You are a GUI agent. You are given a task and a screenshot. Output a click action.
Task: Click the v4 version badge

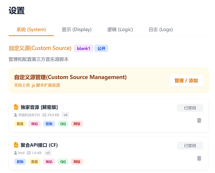[x=66, y=115]
